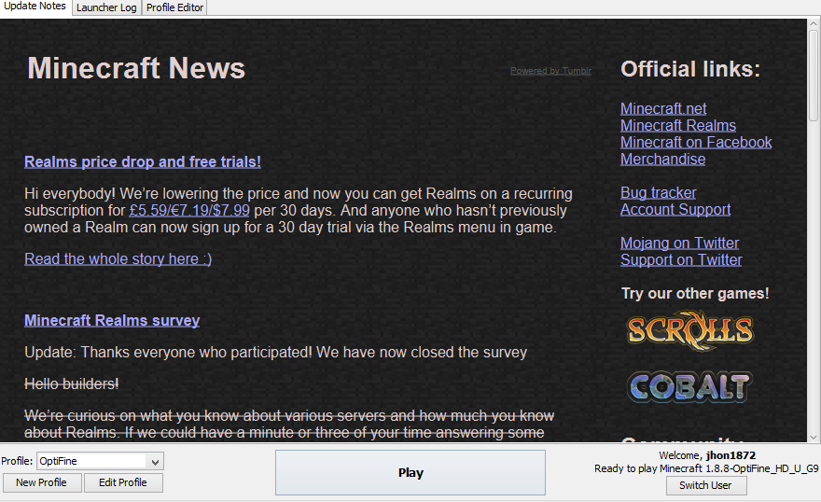Click the Try our other games text
The image size is (821, 502).
click(695, 293)
